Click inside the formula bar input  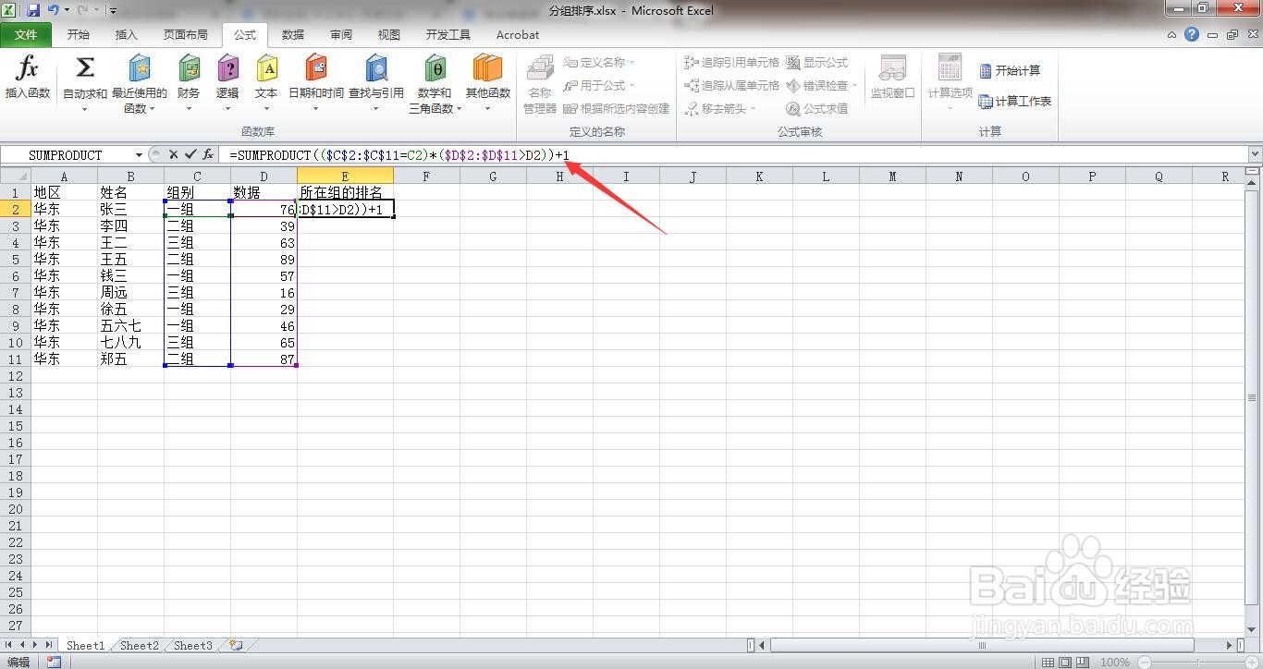[735, 154]
